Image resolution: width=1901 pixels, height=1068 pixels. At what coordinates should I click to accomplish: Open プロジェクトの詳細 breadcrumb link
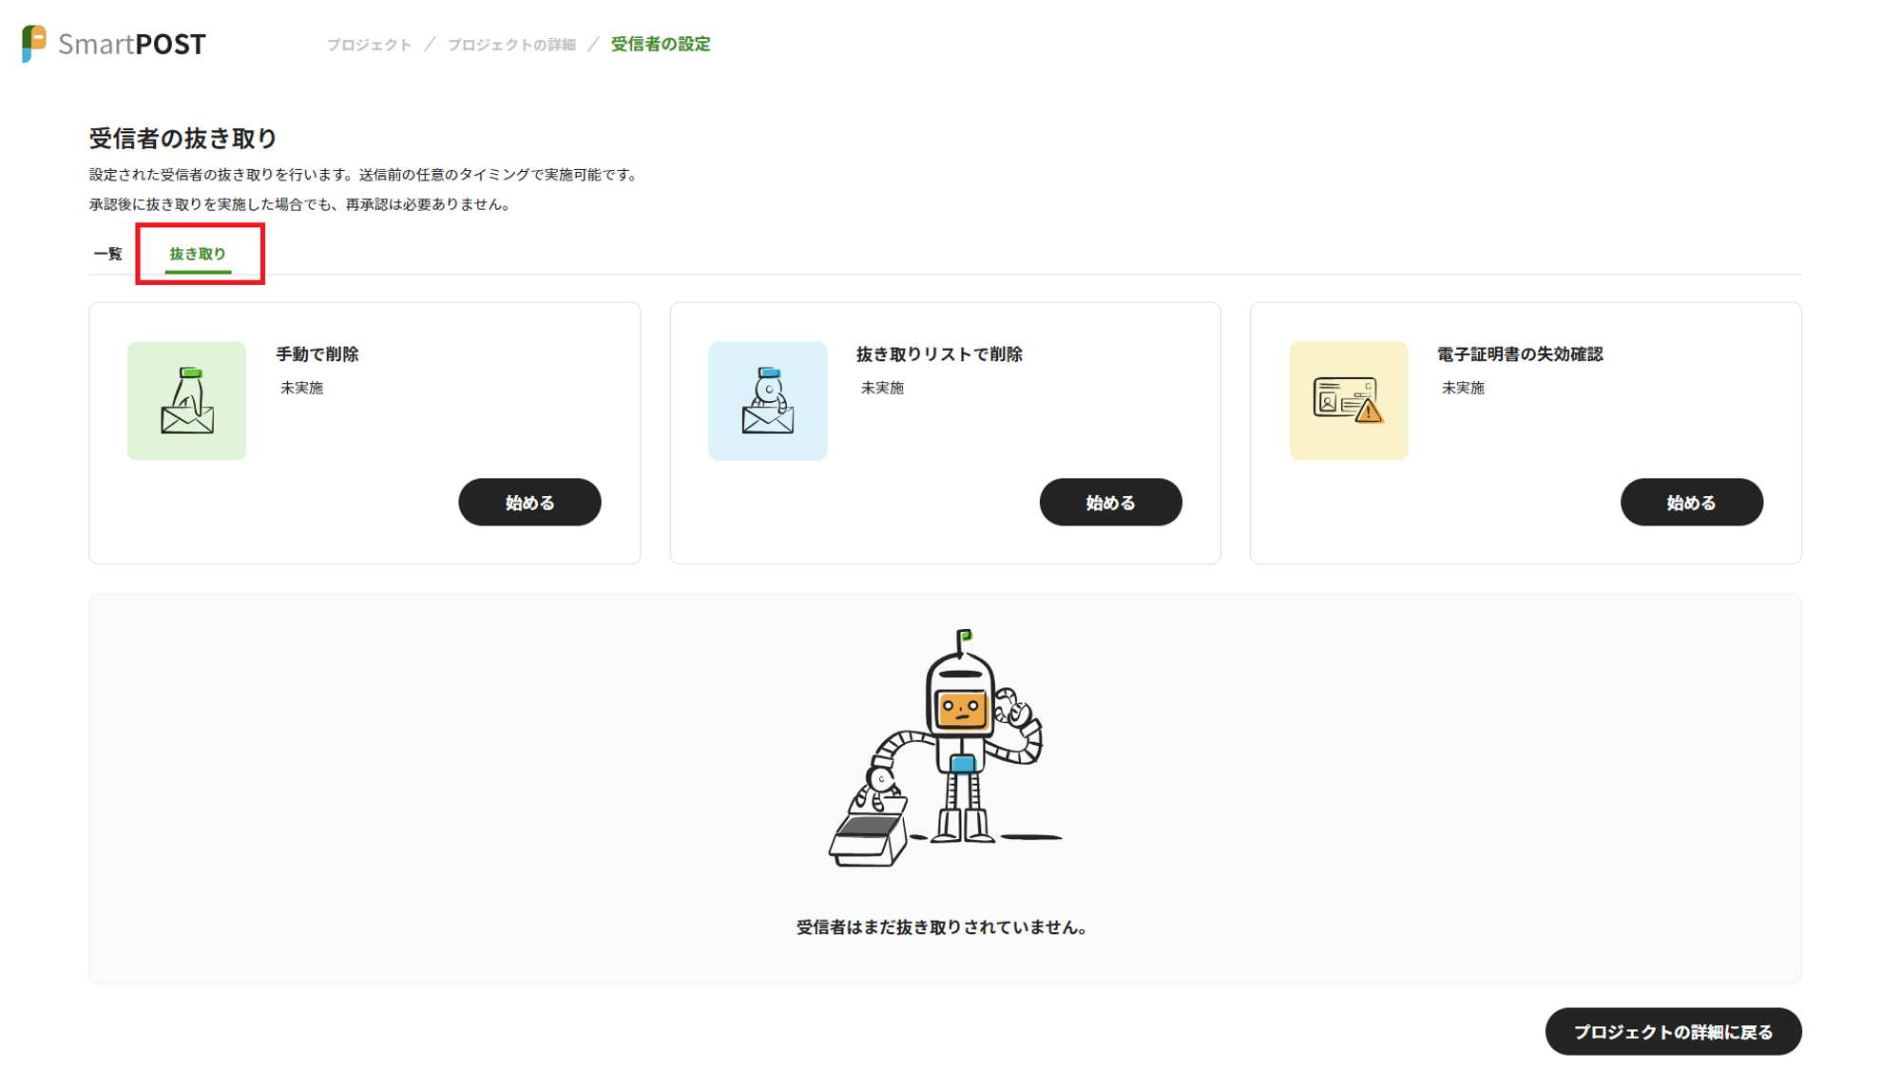511,45
